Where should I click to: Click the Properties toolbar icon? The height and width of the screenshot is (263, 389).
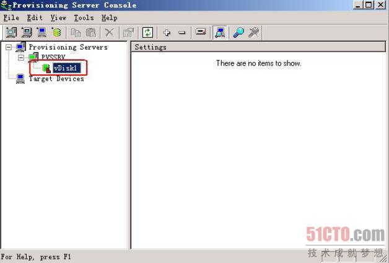point(128,32)
